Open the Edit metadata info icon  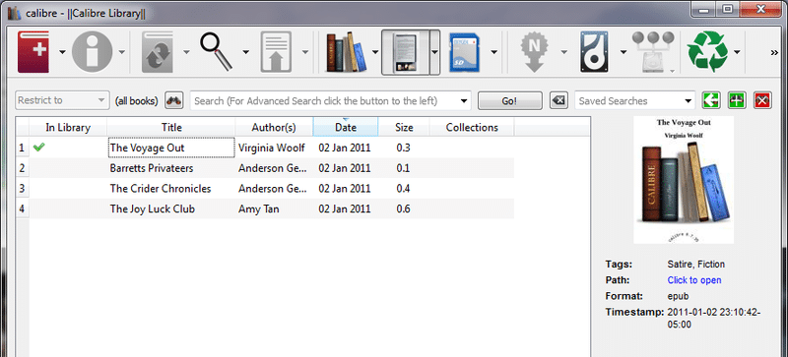(92, 52)
